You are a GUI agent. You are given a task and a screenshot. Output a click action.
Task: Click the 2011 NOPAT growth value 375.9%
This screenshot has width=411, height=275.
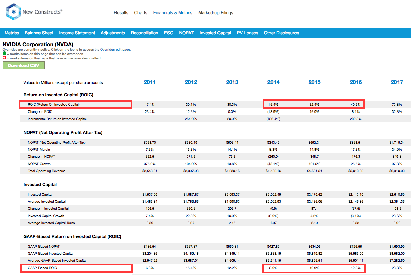pyautogui.click(x=150, y=164)
